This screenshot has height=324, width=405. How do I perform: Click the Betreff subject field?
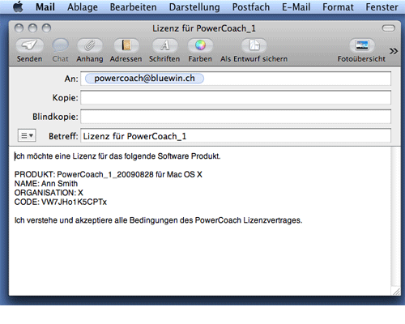pos(236,136)
